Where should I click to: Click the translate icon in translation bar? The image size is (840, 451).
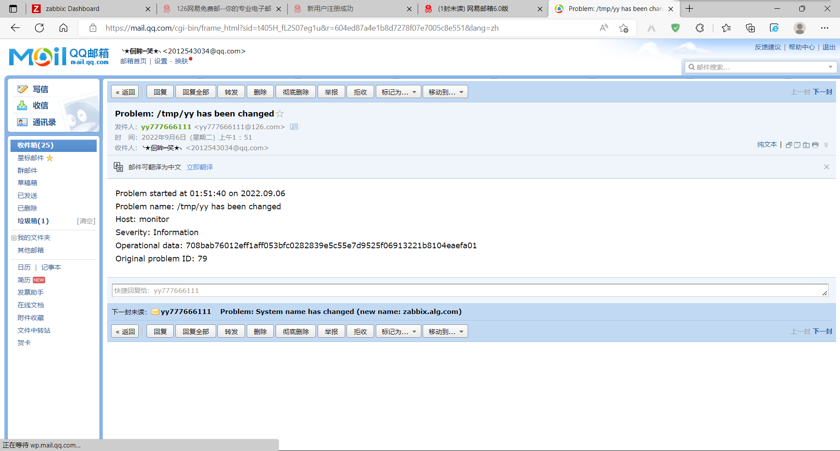[x=118, y=167]
